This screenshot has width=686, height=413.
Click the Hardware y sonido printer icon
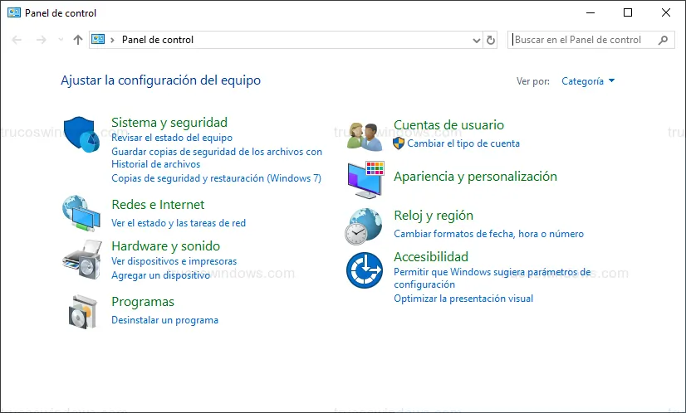(x=81, y=259)
